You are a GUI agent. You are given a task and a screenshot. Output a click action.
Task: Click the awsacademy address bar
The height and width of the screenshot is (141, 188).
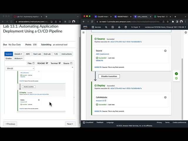pyautogui.click(x=34, y=21)
